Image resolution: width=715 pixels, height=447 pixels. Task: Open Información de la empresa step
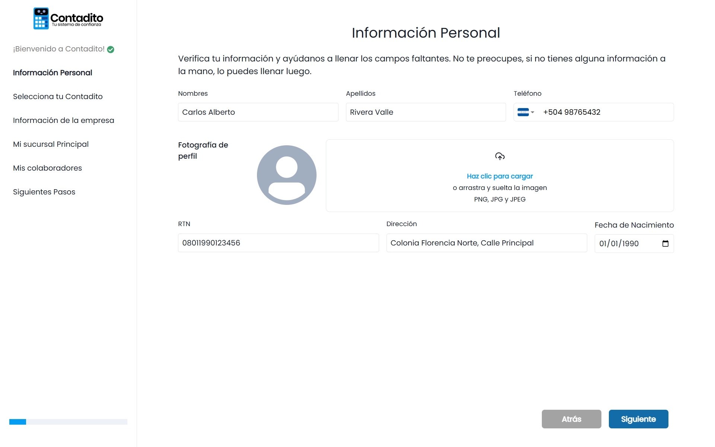[x=64, y=120]
